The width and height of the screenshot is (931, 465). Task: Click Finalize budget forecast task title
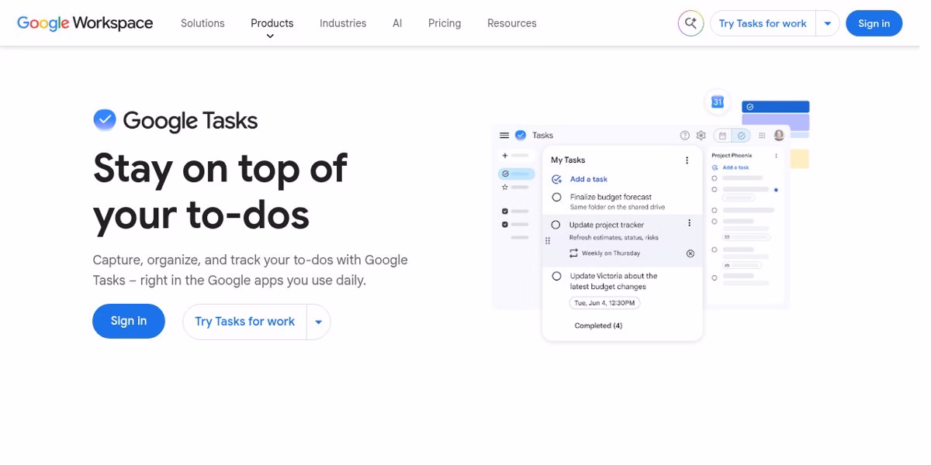pyautogui.click(x=611, y=197)
